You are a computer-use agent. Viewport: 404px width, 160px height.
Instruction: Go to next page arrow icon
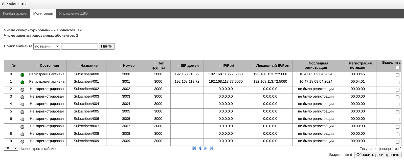(x=206, y=148)
